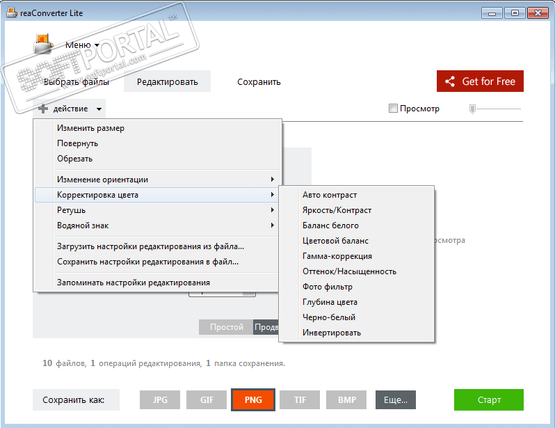Open Яркость/Контраст adjustment
This screenshot has width=555, height=428.
coord(356,210)
